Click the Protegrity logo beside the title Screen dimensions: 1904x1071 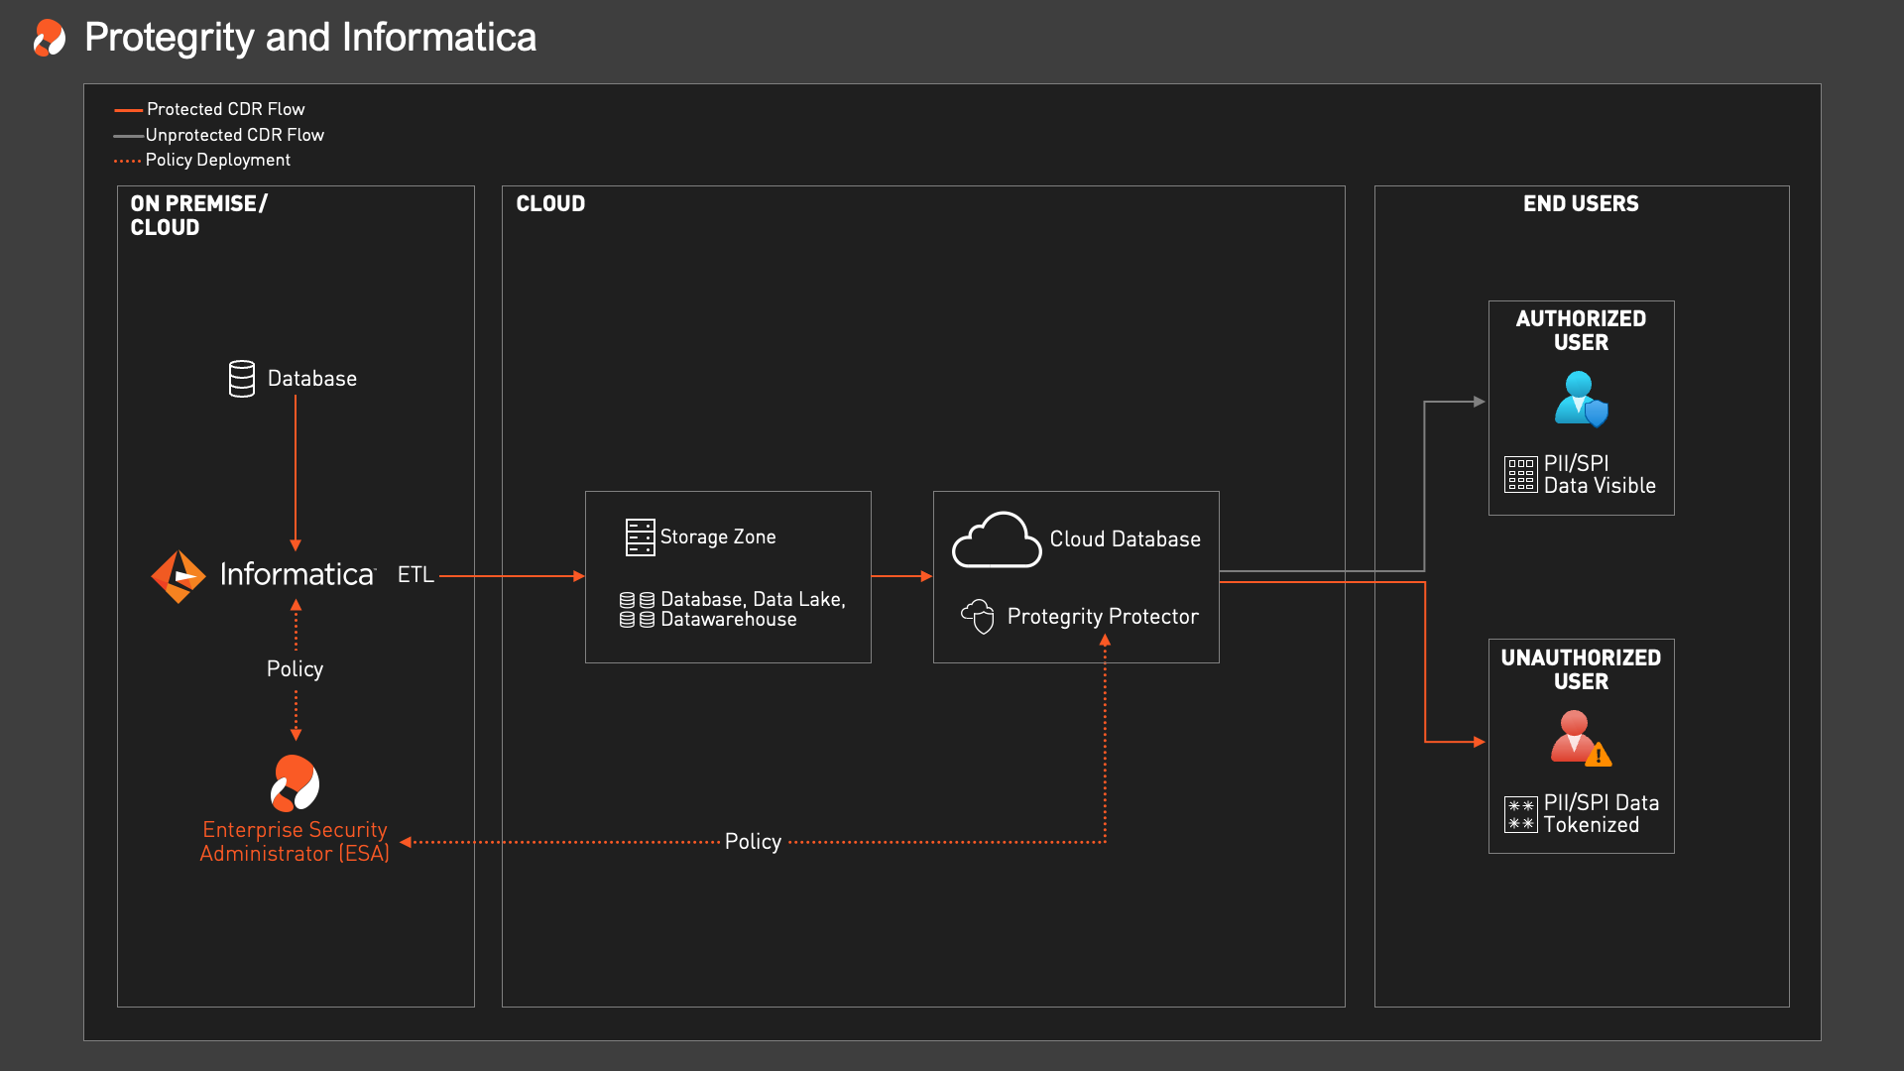50,38
